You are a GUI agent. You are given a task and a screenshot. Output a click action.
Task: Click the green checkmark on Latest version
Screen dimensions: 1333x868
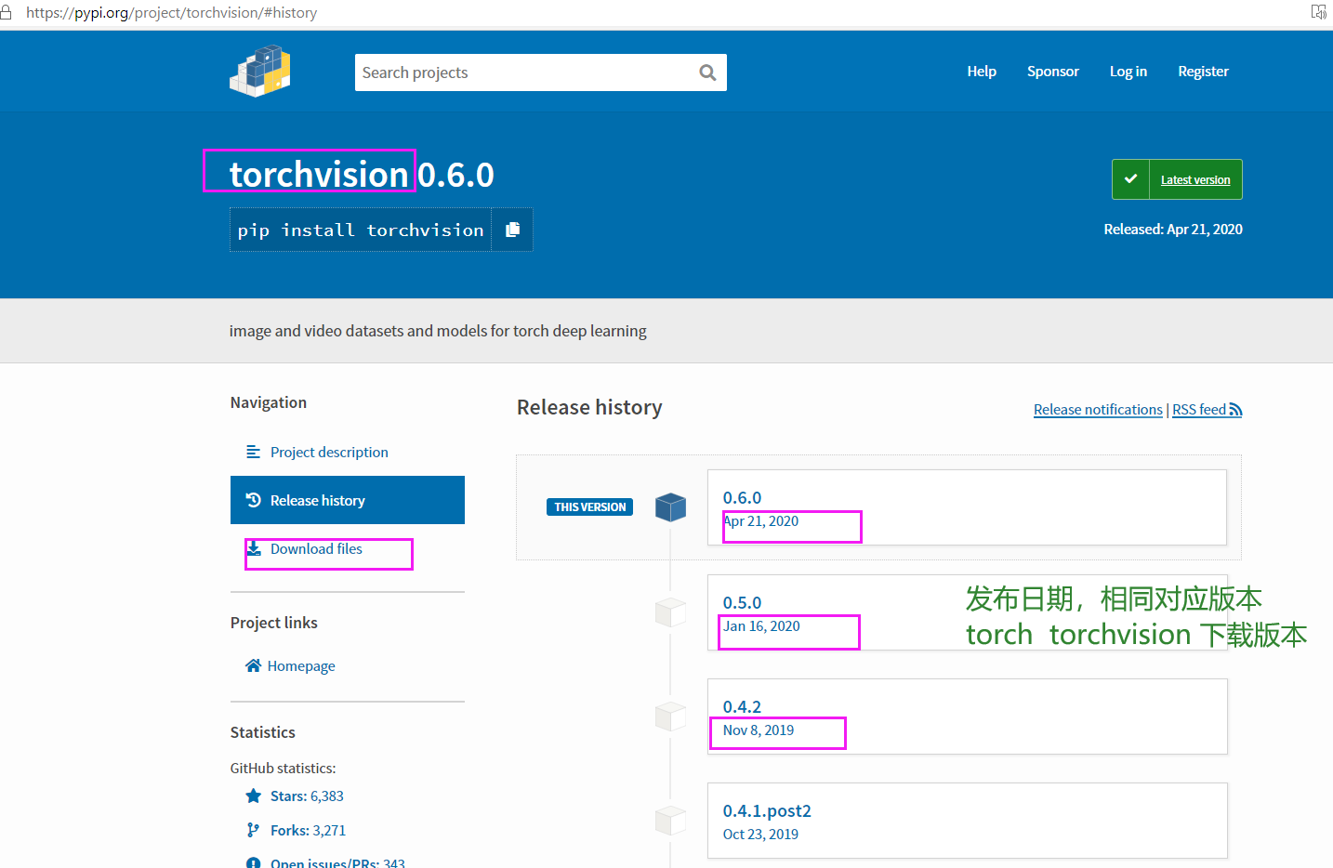(x=1131, y=179)
